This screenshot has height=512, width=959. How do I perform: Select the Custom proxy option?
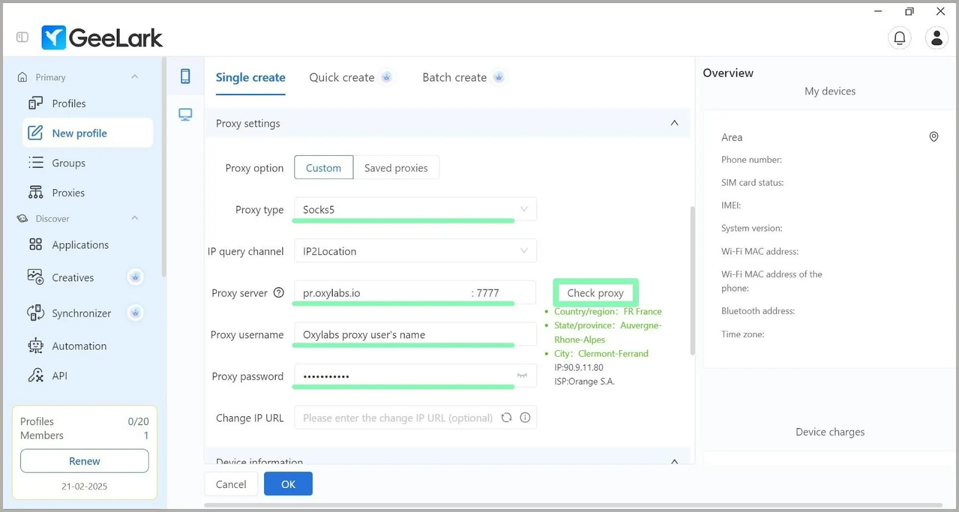pos(324,168)
